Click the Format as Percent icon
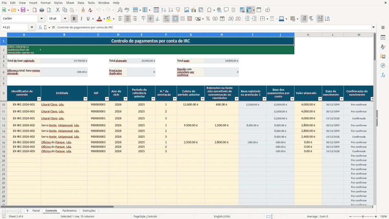Viewport: 389px width, 219px height. coord(208,19)
